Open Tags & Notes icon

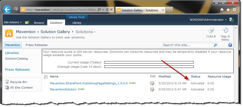pyautogui.click(x=225, y=30)
